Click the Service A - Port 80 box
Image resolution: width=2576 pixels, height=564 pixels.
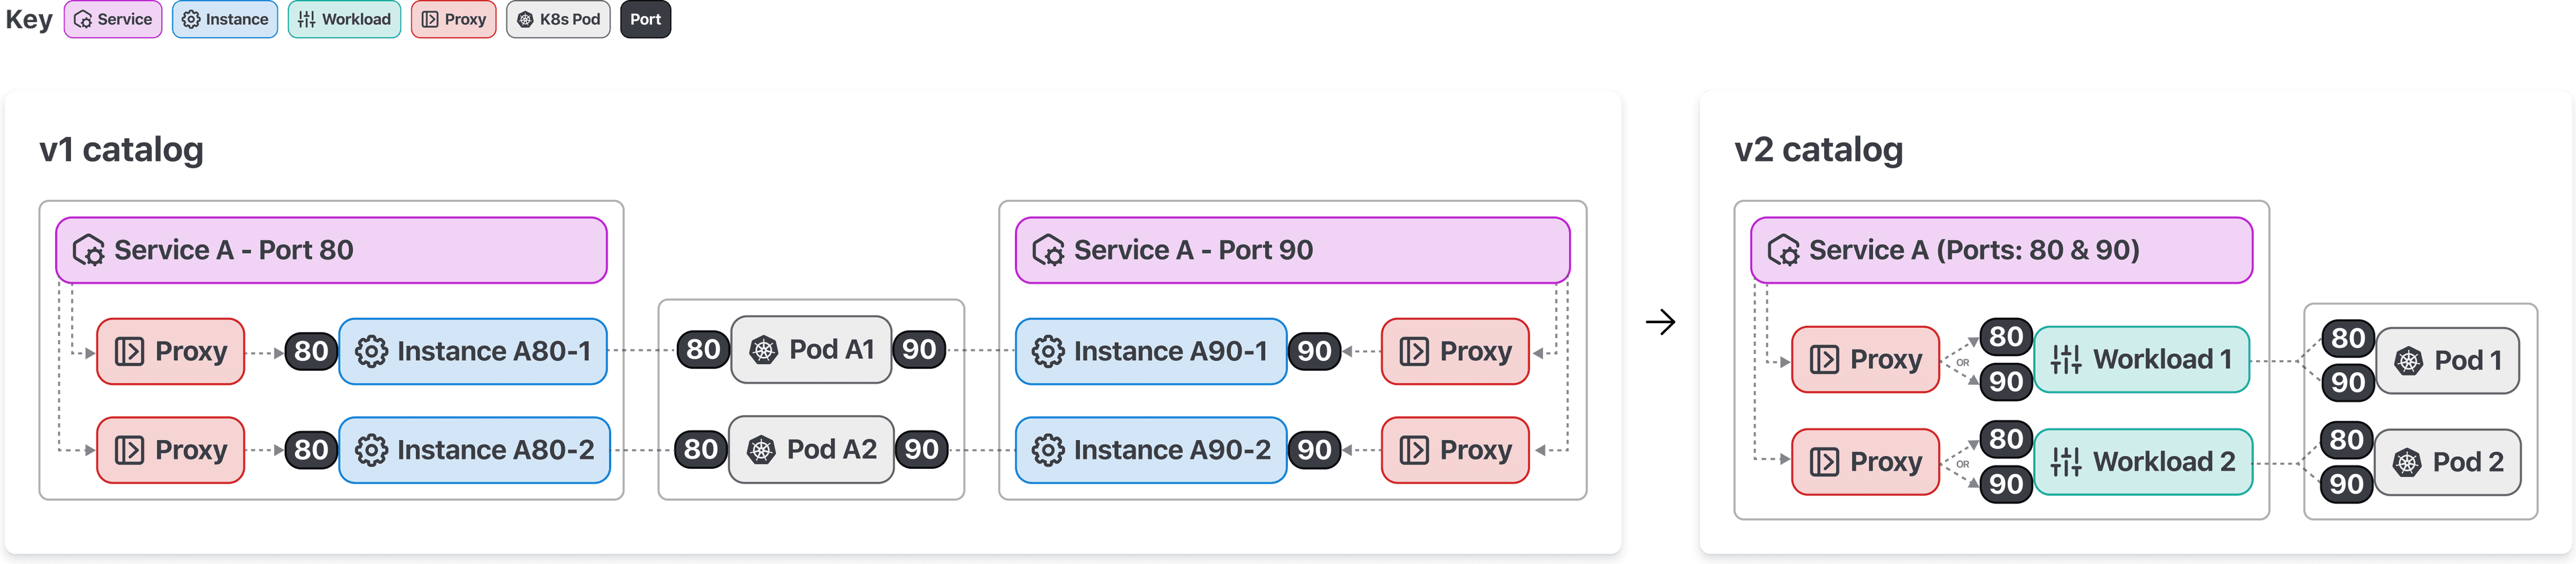(x=331, y=250)
